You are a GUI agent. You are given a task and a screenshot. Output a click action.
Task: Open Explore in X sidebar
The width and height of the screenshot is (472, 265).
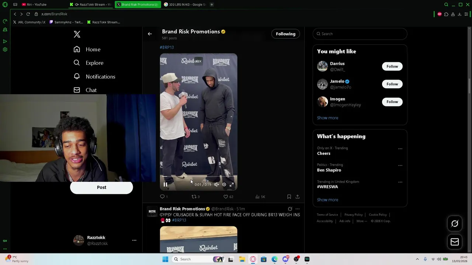(88, 63)
